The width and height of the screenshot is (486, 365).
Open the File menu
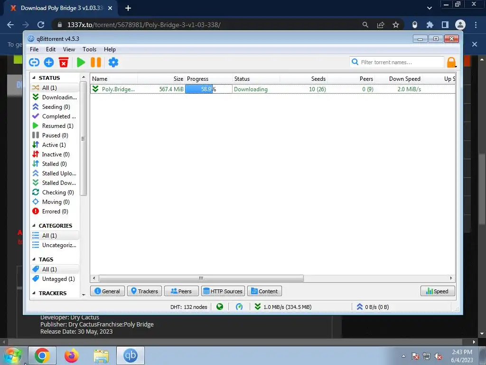point(34,49)
